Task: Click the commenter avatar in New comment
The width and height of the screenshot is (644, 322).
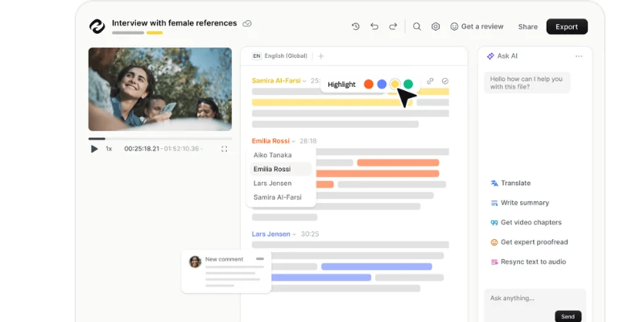Action: point(195,262)
